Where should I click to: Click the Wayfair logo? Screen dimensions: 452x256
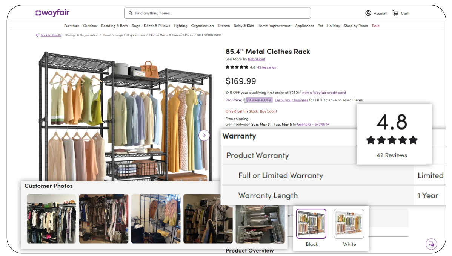pos(52,13)
